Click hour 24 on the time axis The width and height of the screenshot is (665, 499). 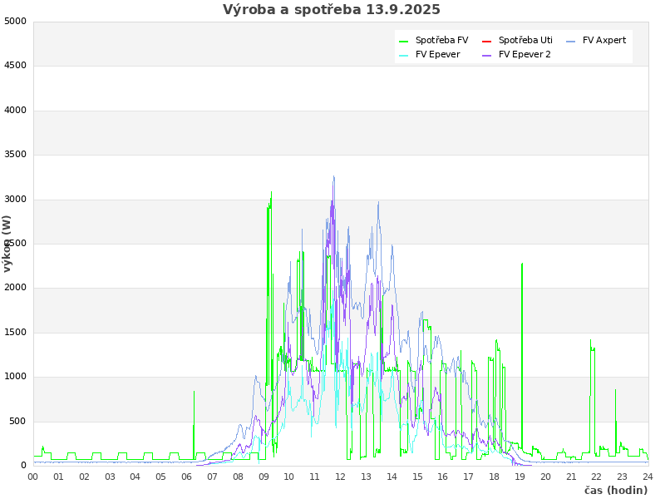click(648, 477)
